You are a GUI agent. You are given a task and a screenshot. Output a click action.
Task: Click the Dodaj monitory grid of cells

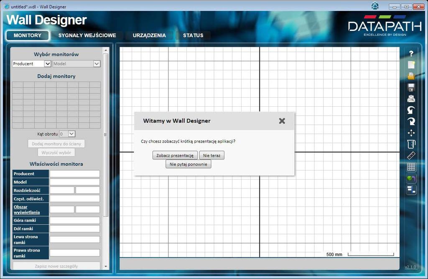56,105
